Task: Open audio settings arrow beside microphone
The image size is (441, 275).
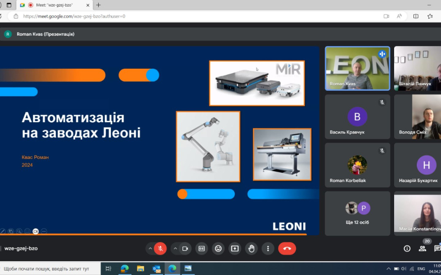Action: coord(150,249)
